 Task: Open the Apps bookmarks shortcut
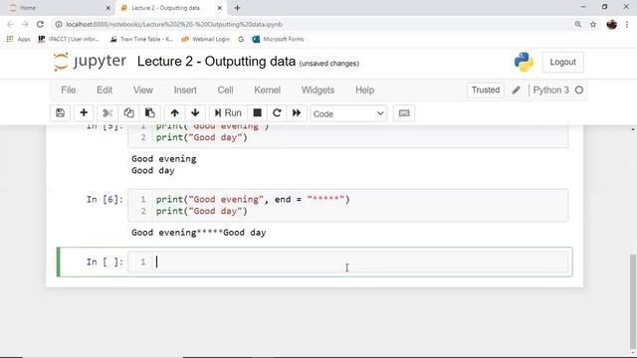pos(18,39)
